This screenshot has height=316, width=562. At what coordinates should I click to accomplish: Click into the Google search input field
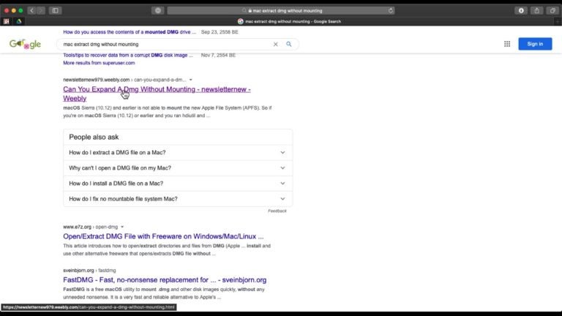[x=161, y=44]
